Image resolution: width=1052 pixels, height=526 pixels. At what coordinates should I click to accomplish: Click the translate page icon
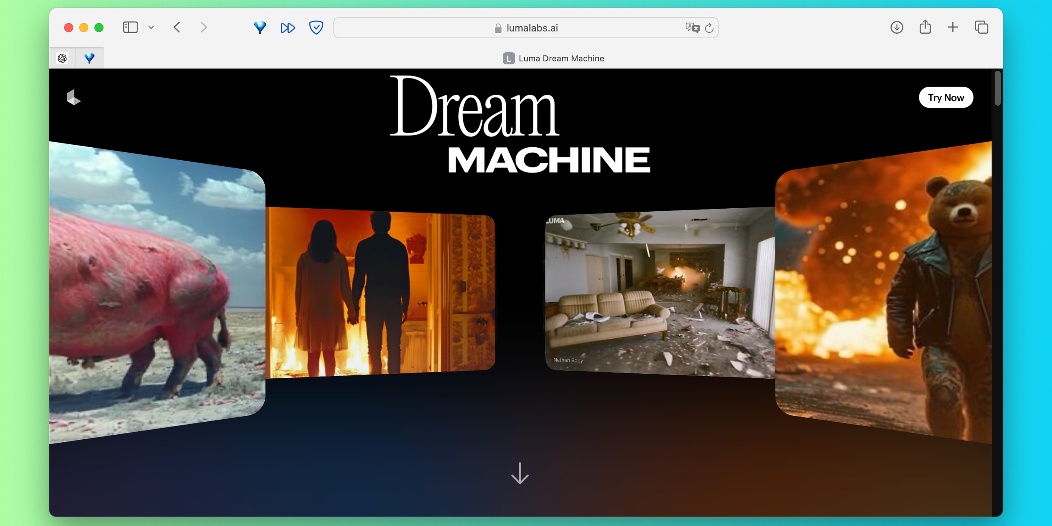click(692, 28)
